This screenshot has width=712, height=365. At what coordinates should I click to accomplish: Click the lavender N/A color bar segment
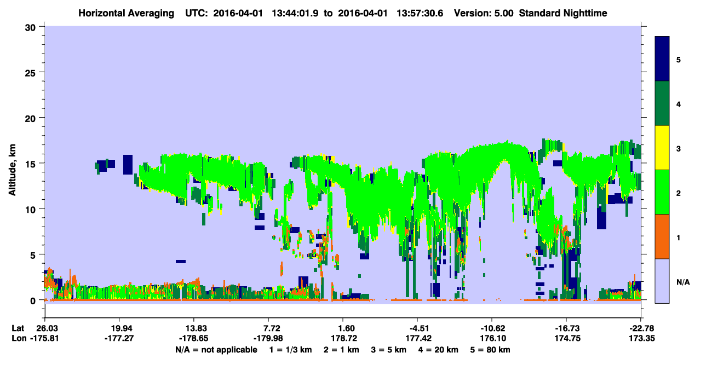pyautogui.click(x=662, y=281)
